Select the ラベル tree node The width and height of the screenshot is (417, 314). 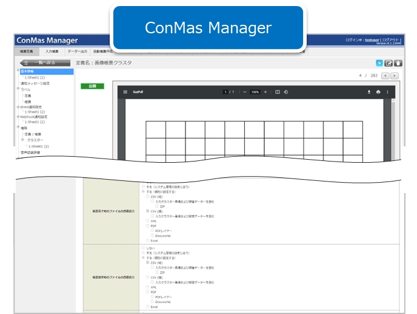point(25,90)
